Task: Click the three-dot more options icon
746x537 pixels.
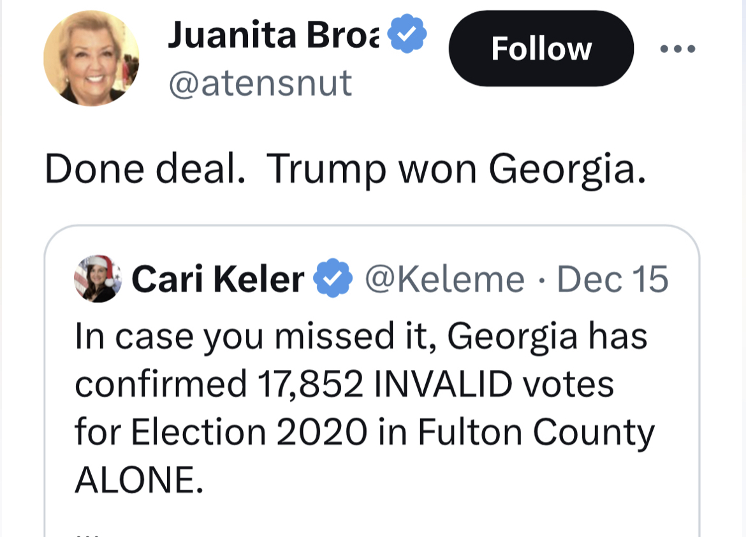Action: coord(677,48)
